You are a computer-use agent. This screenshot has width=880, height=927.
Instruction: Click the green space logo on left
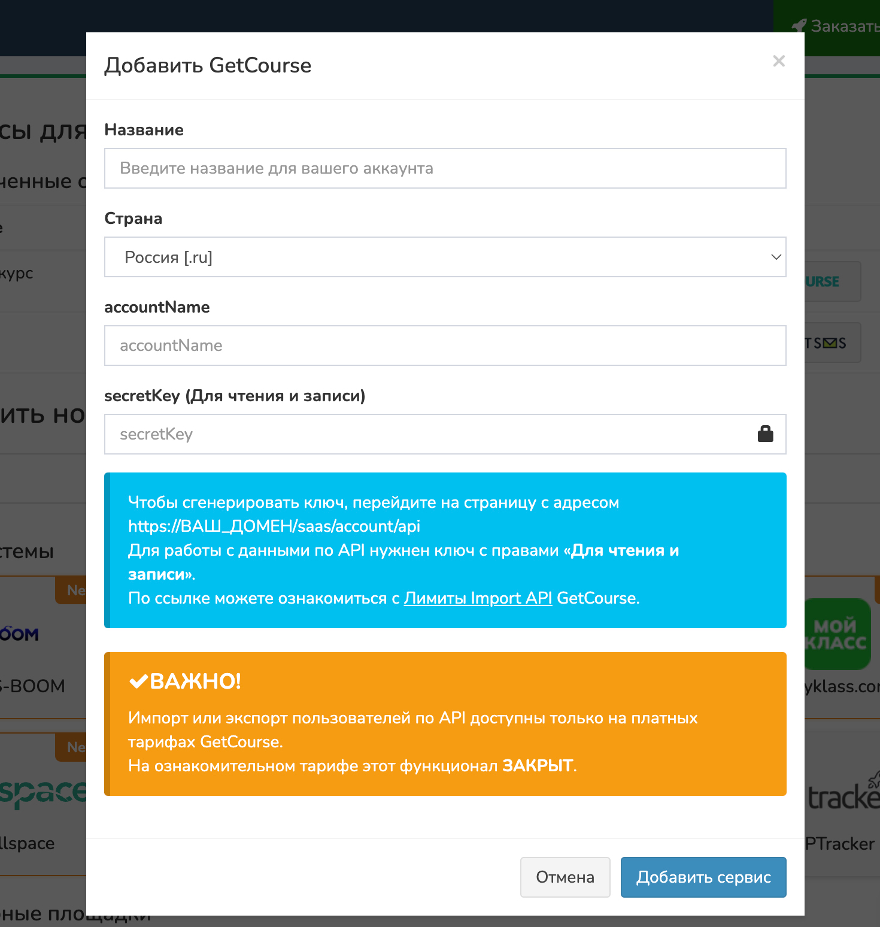[43, 793]
